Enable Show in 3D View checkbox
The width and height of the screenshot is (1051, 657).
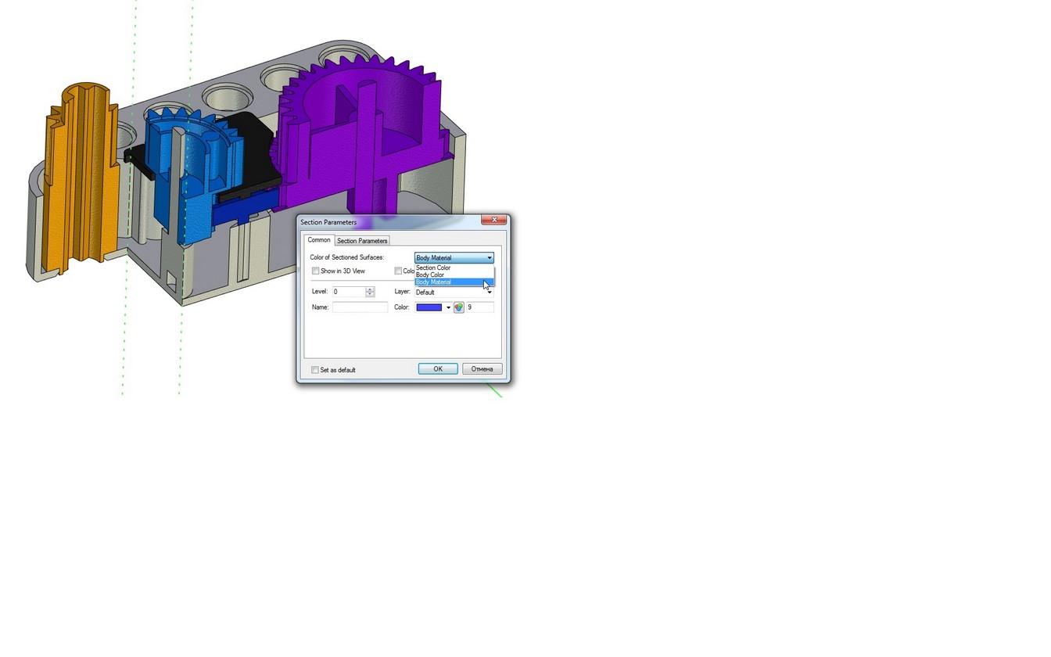click(316, 271)
